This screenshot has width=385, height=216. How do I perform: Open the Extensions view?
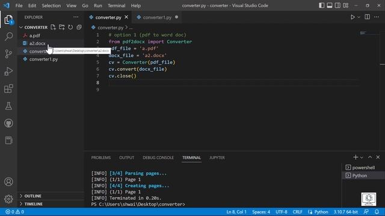tap(8, 88)
